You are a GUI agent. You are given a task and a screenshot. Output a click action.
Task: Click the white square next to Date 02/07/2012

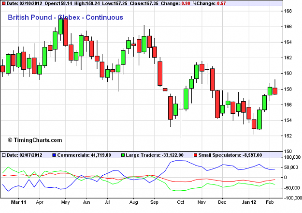click(3, 155)
